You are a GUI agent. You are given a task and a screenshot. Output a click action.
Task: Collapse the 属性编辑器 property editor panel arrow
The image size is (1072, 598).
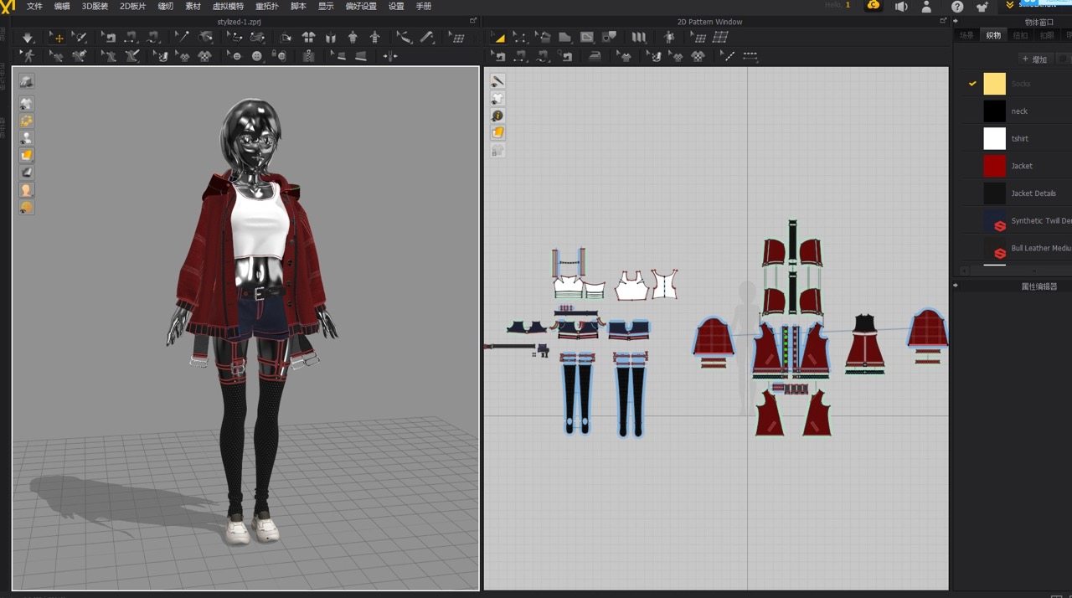click(956, 286)
